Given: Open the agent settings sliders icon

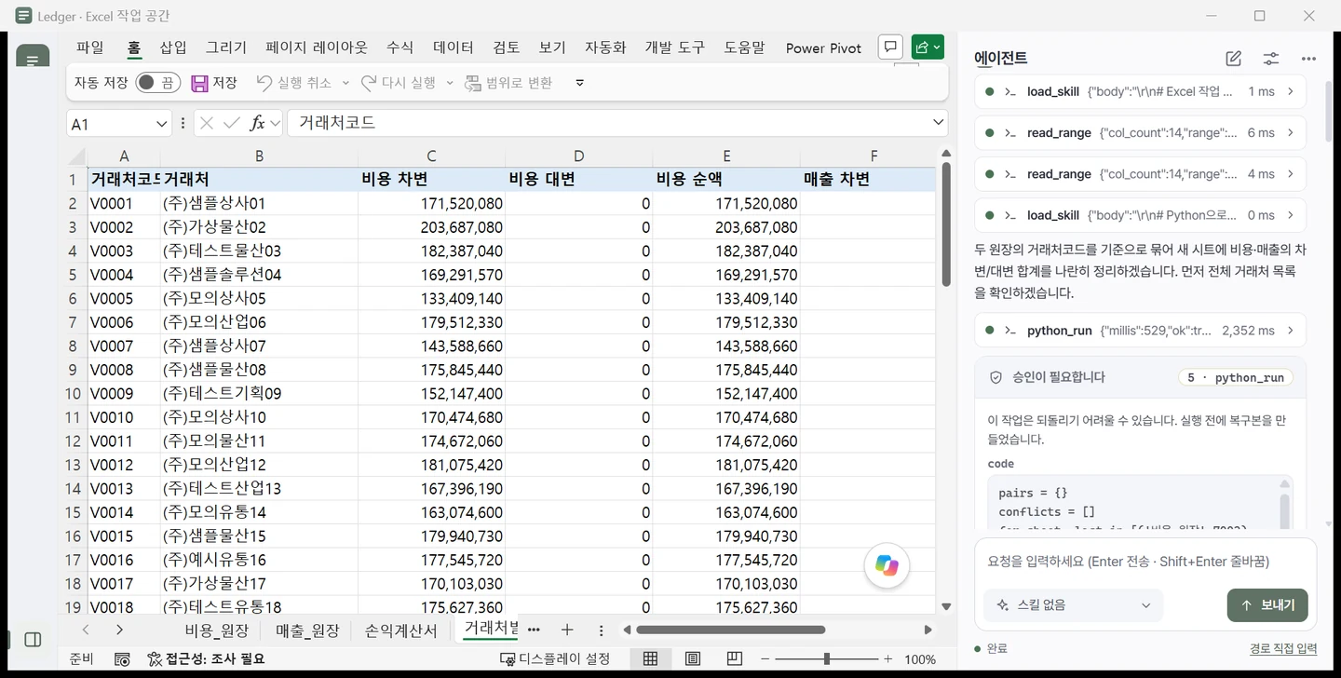Looking at the screenshot, I should click(1271, 59).
